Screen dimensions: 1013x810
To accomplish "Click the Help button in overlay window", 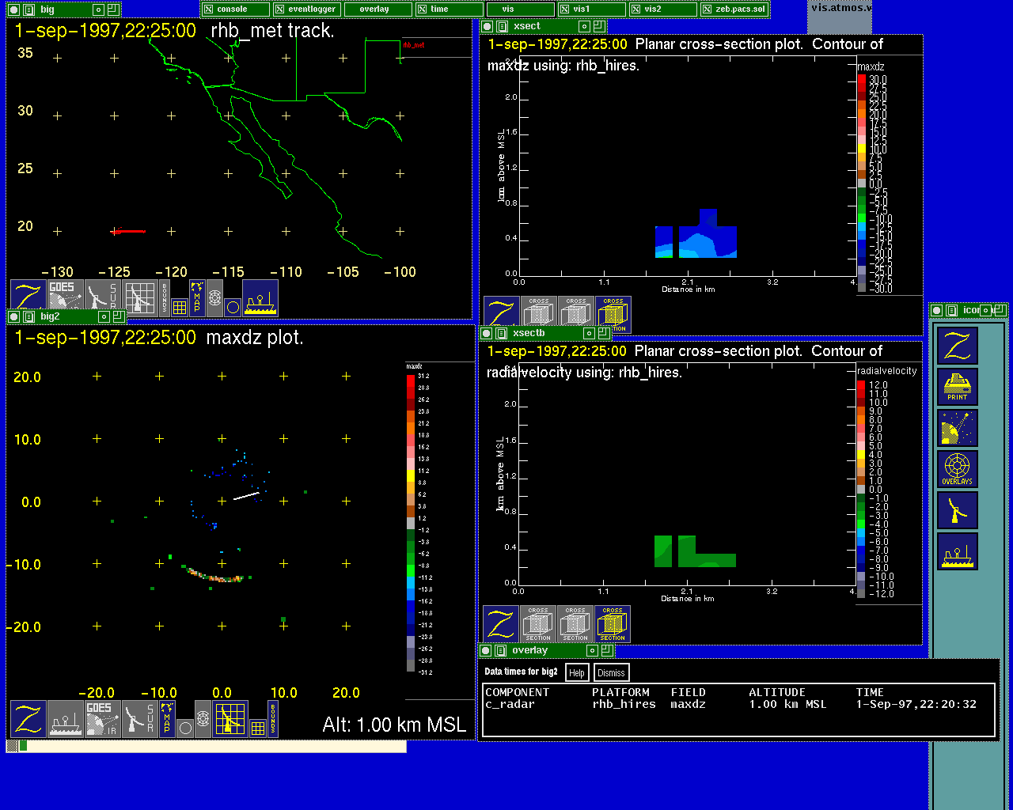I will (577, 673).
